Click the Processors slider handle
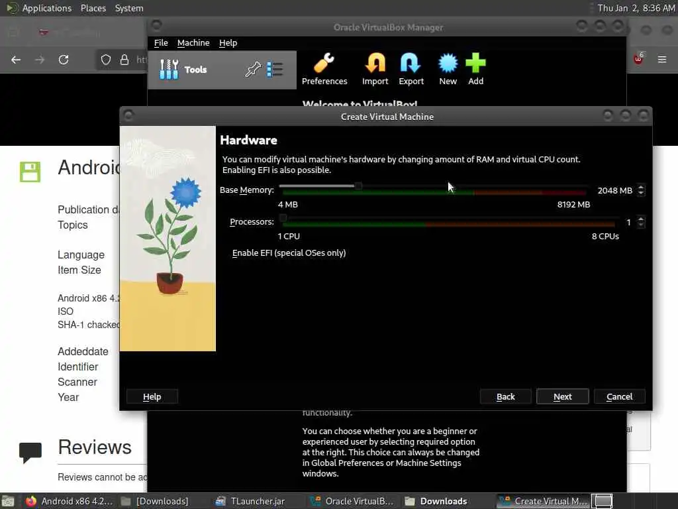 pyautogui.click(x=283, y=218)
